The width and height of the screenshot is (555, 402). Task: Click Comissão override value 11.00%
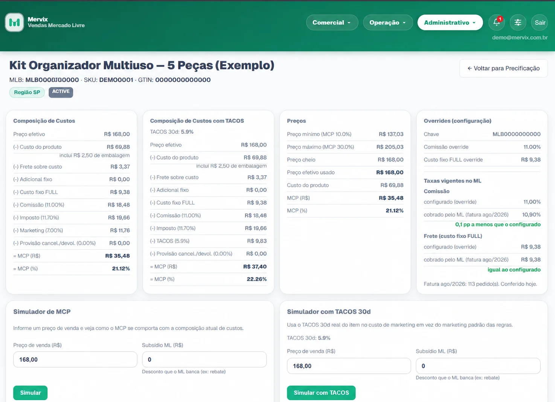click(x=532, y=147)
